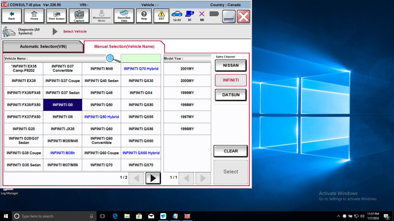Select INFINITI Q70 Hybrid vehicle
The width and height of the screenshot is (394, 221).
[141, 69]
